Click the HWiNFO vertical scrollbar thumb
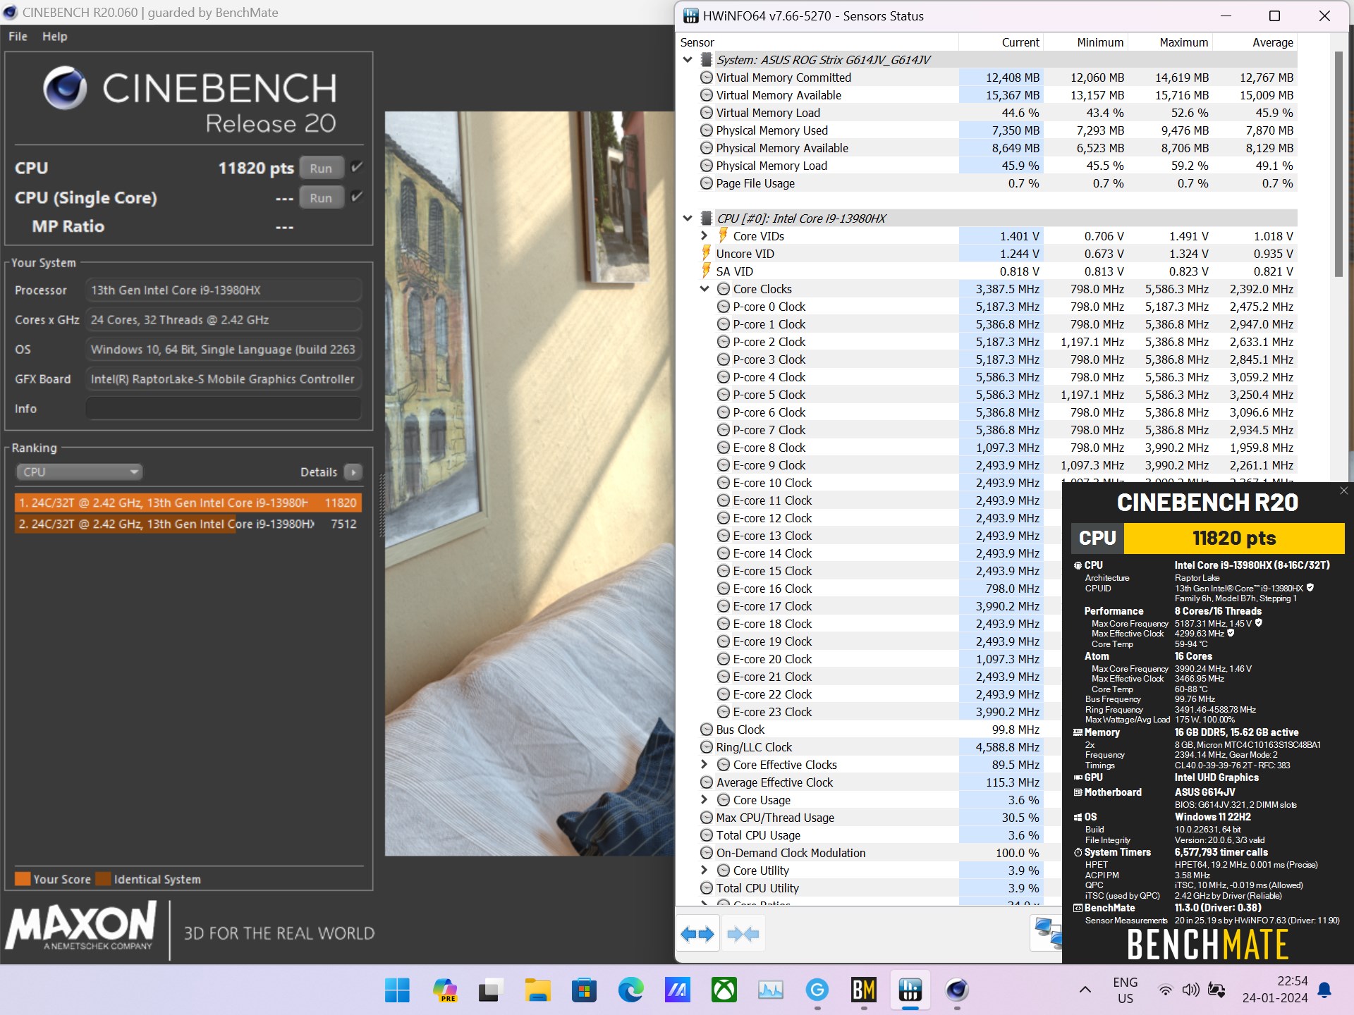 click(1338, 164)
